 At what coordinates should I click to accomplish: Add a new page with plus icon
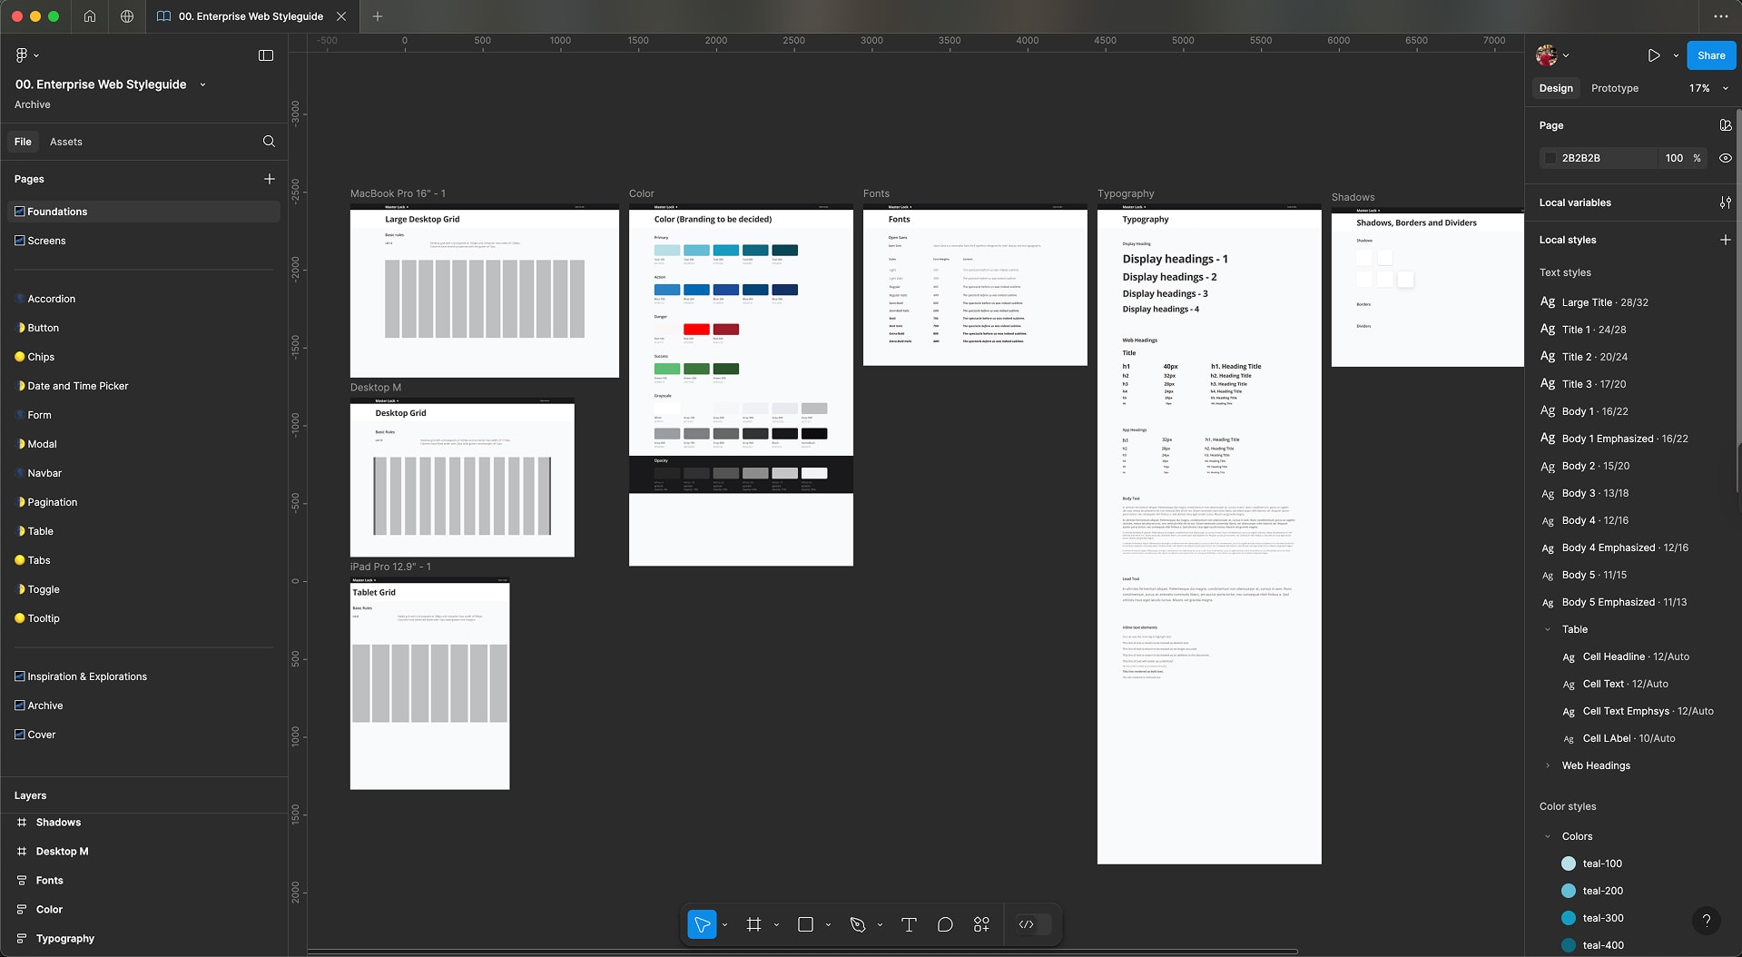[269, 179]
